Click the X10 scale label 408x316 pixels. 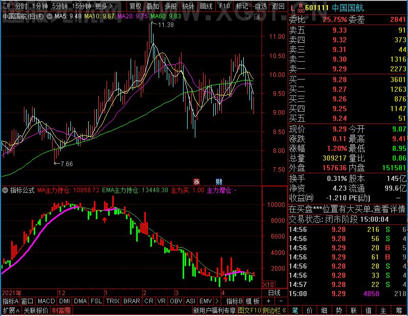[x=269, y=284]
